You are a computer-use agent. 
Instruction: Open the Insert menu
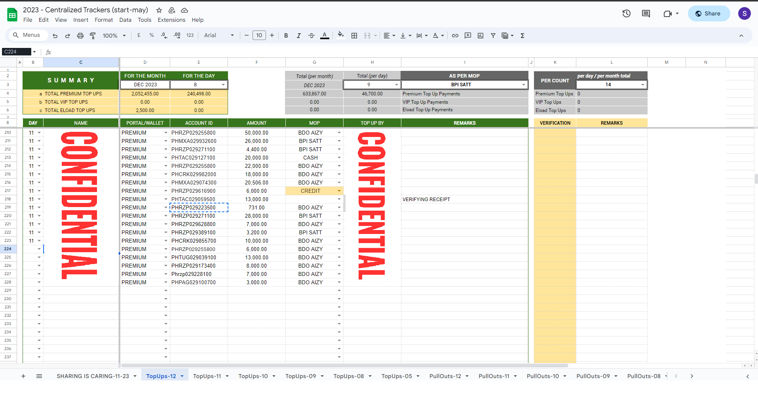click(81, 20)
